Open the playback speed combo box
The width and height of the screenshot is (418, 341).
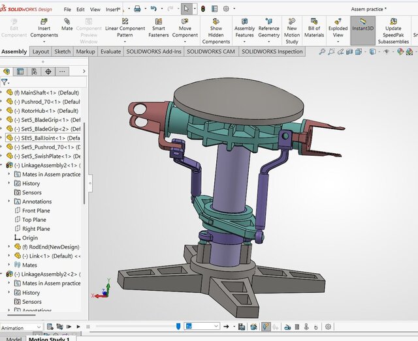pos(202,326)
